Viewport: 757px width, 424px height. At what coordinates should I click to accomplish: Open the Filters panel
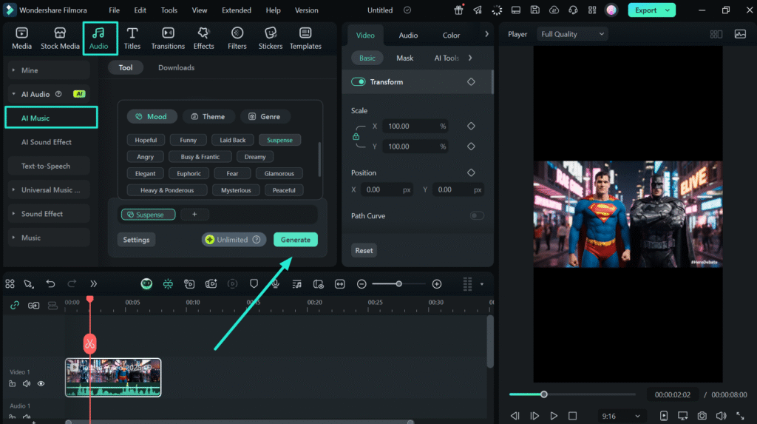point(237,38)
